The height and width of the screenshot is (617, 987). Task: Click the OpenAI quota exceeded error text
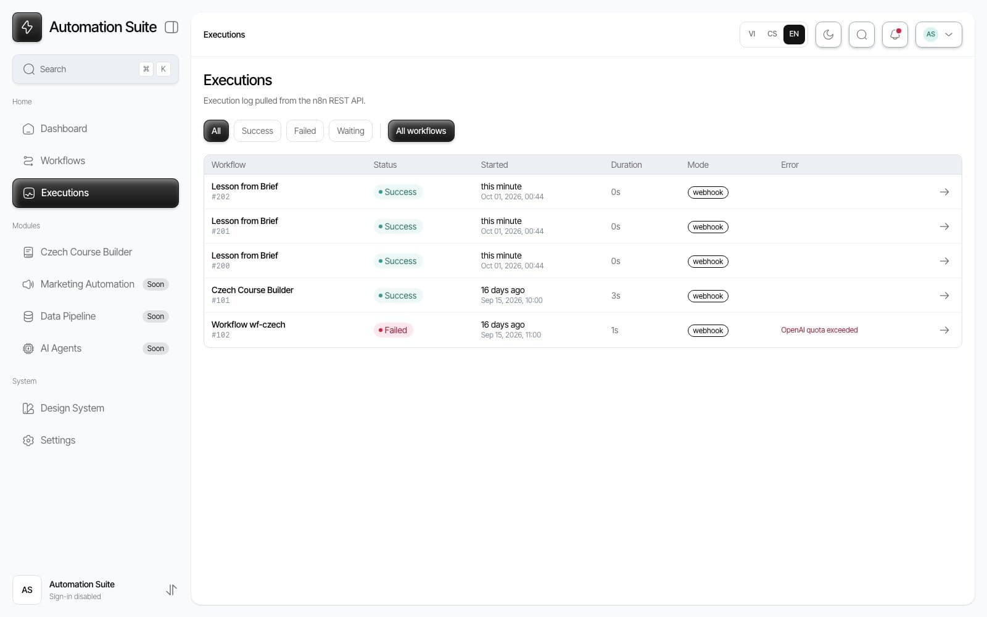[x=819, y=330]
